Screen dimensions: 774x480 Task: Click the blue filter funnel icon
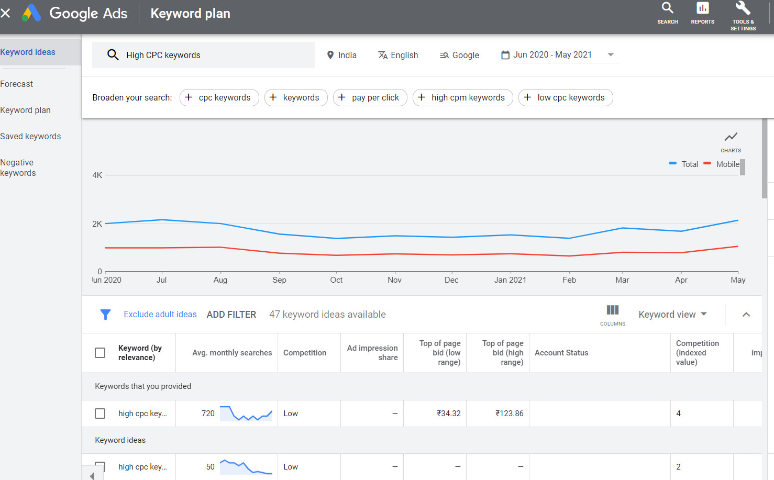click(x=105, y=315)
